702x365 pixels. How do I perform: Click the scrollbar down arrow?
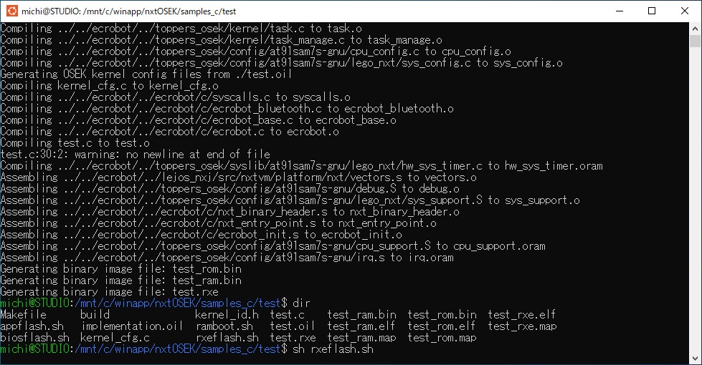(x=695, y=359)
